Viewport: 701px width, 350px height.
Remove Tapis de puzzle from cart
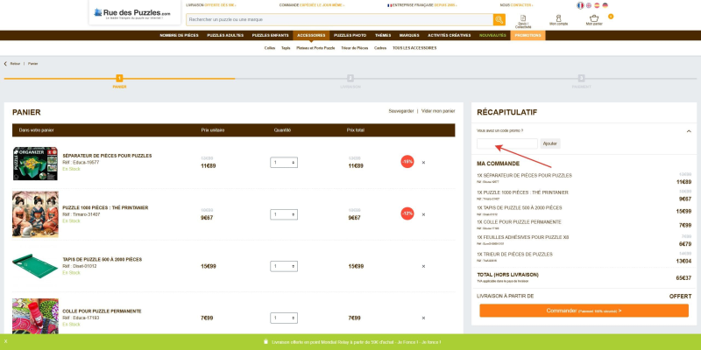click(423, 266)
